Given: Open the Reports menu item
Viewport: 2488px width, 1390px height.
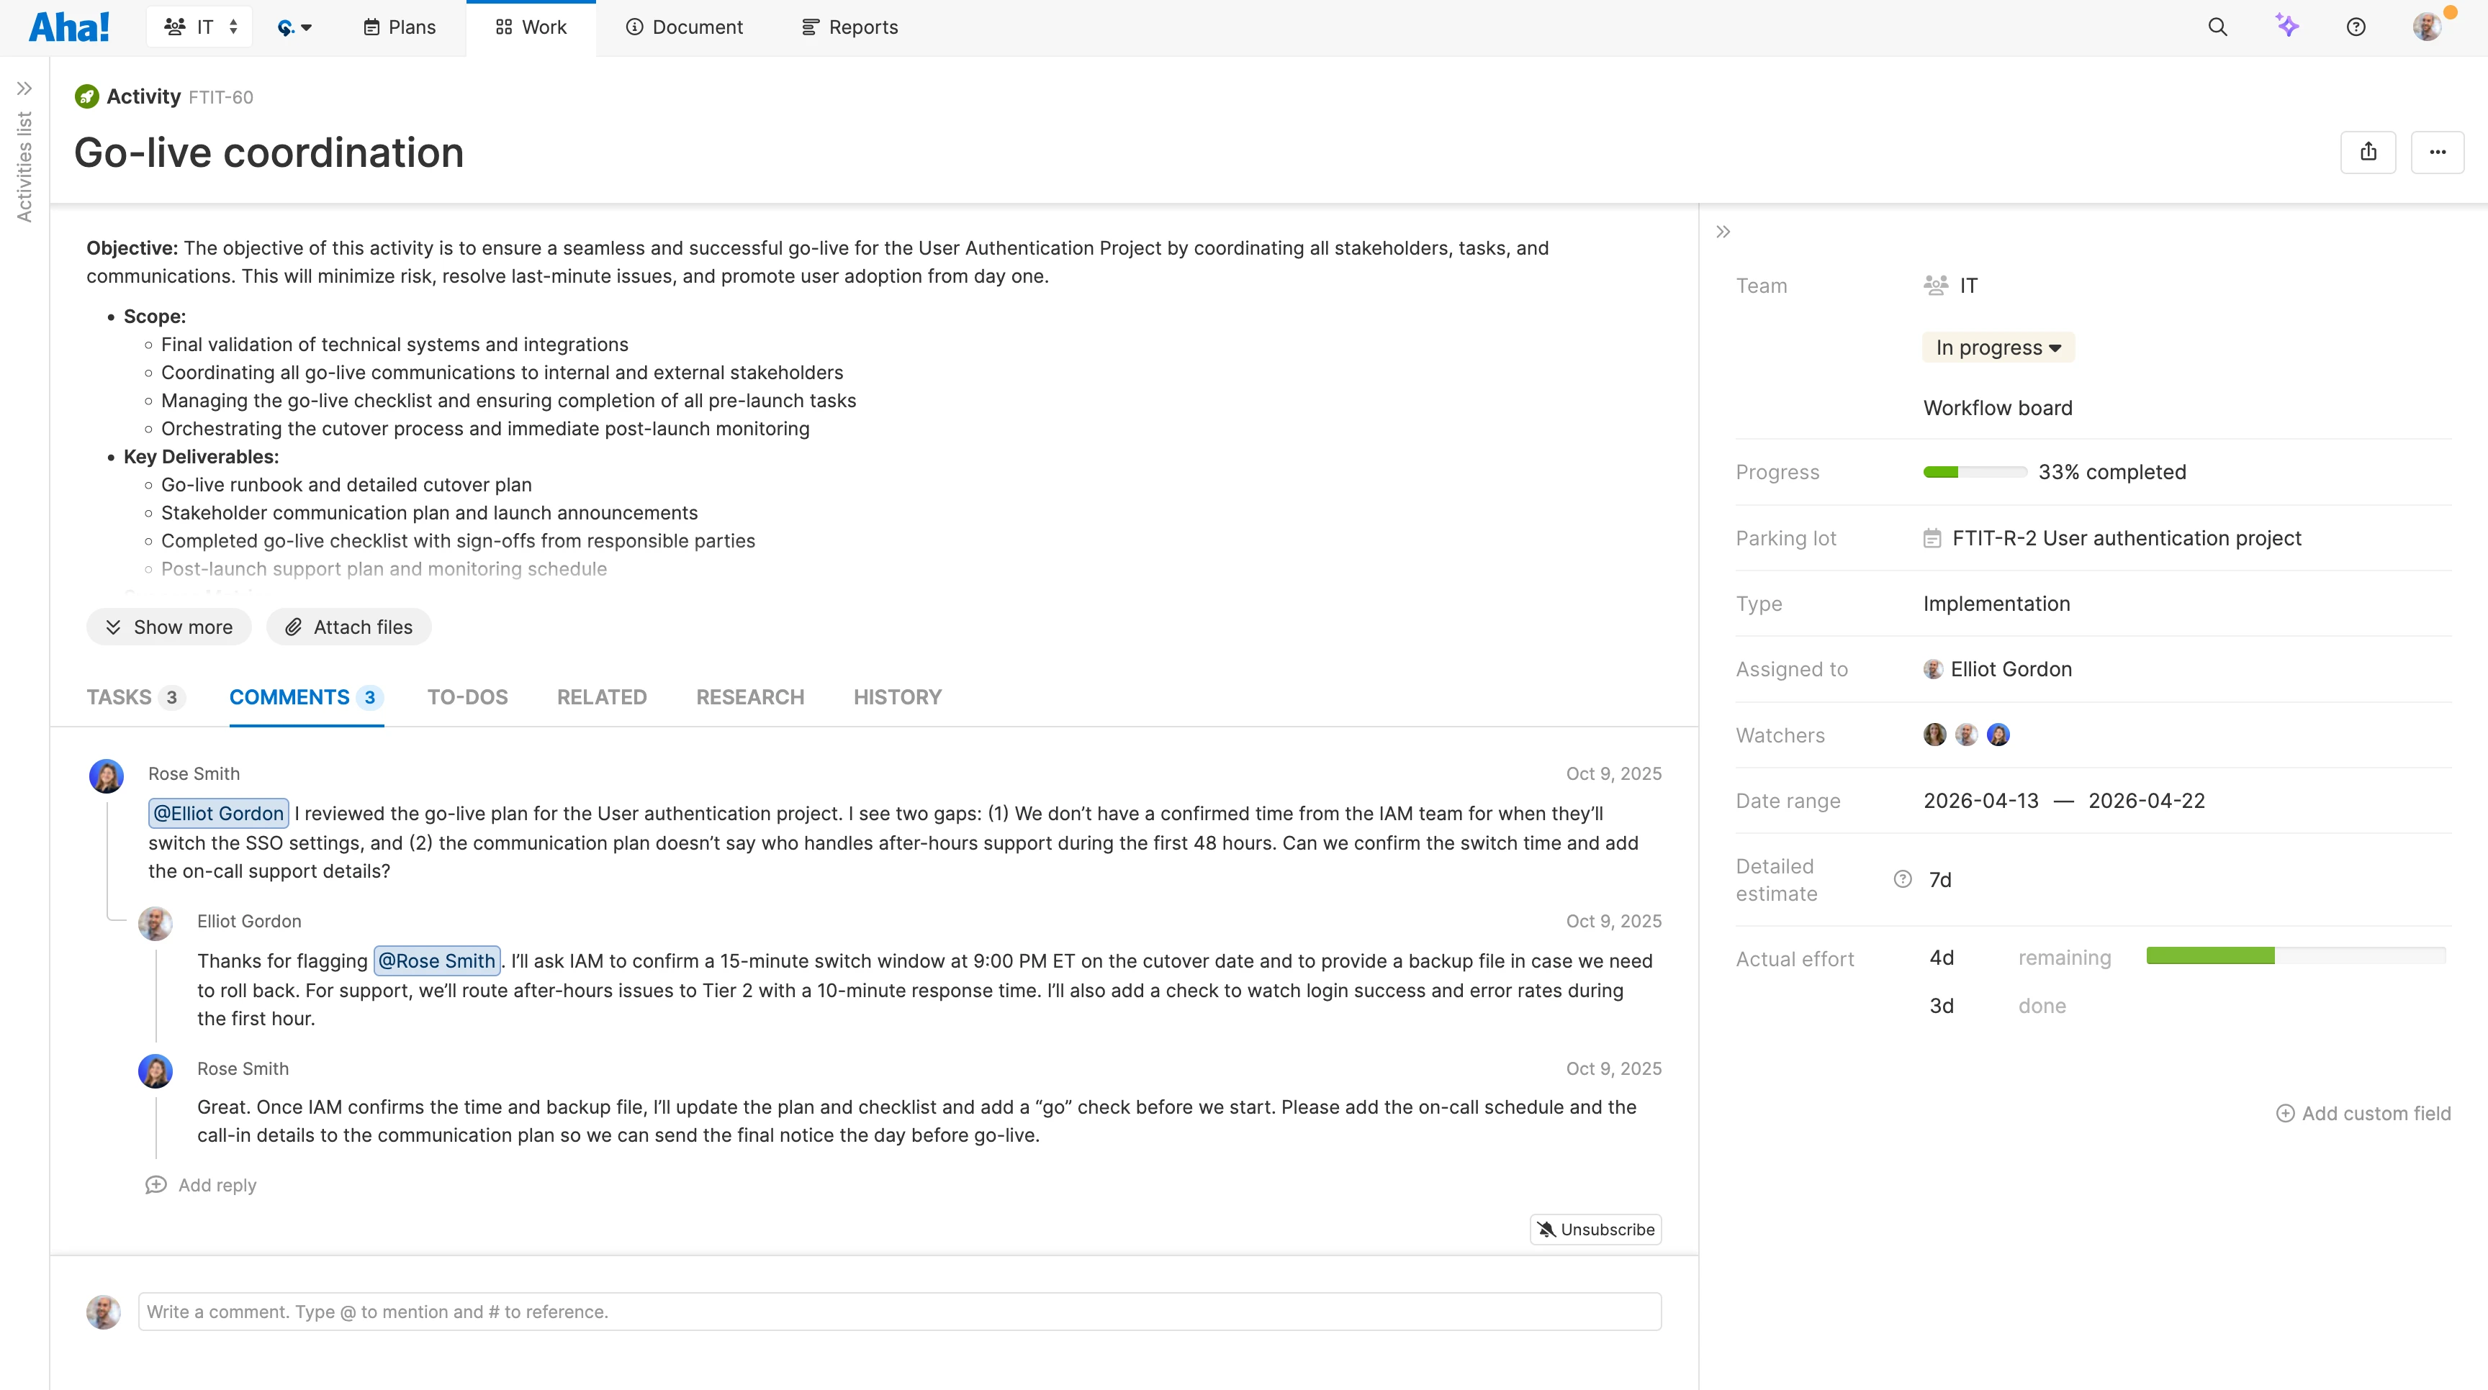Looking at the screenshot, I should [x=849, y=26].
